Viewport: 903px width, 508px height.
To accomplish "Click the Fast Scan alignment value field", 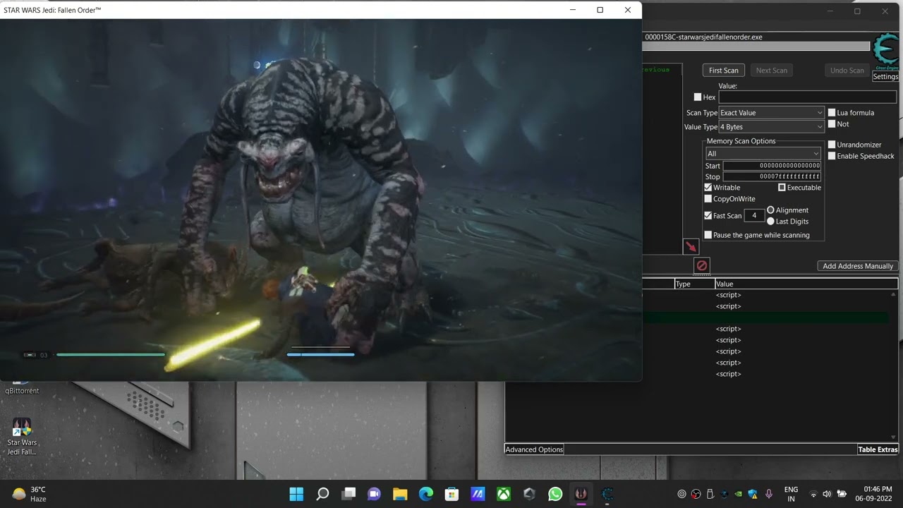I will coord(754,216).
